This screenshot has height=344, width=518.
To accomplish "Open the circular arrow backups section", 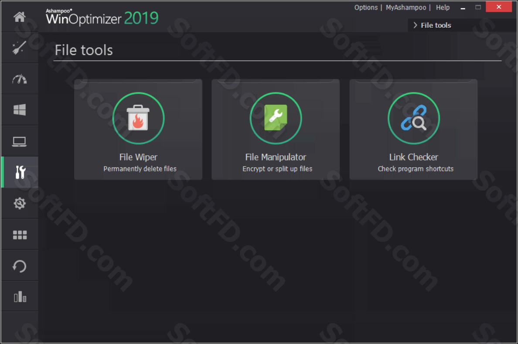I will point(20,266).
